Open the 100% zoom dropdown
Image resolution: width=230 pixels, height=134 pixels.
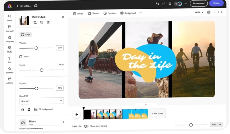199,12
